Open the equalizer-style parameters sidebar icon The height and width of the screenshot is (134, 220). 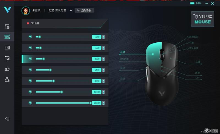pyautogui.click(x=7, y=48)
